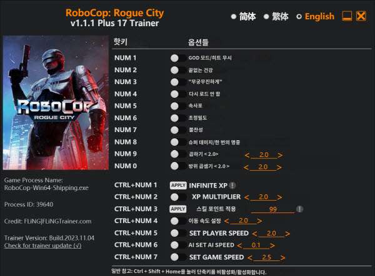This screenshot has height=276, width=375.
Task: Enable SET GAME SPEED toggle
Action: click(x=178, y=257)
